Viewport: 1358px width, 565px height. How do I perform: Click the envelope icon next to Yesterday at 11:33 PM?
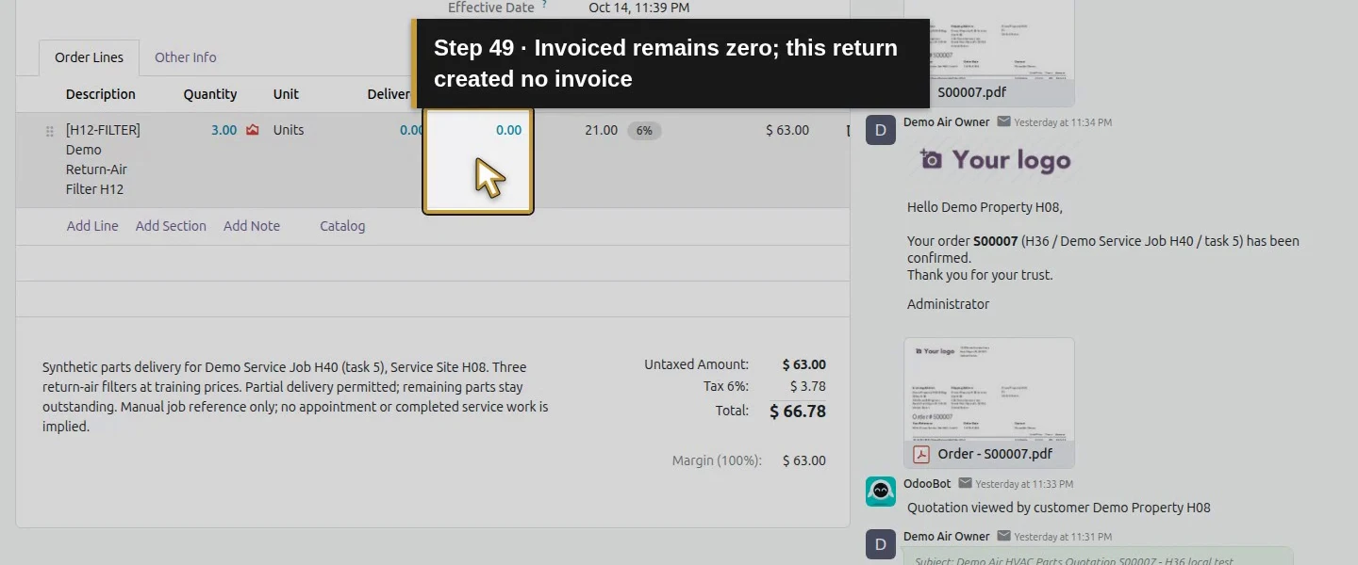[965, 483]
